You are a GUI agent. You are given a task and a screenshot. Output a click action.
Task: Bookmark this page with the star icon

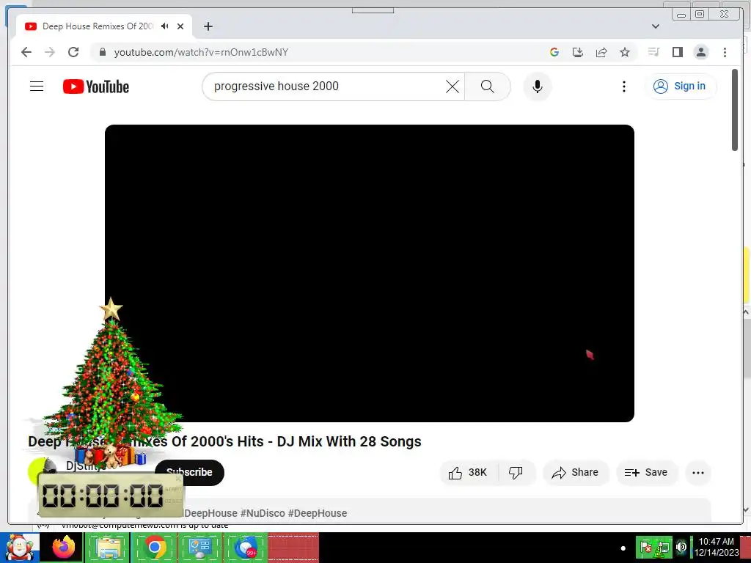pos(625,52)
